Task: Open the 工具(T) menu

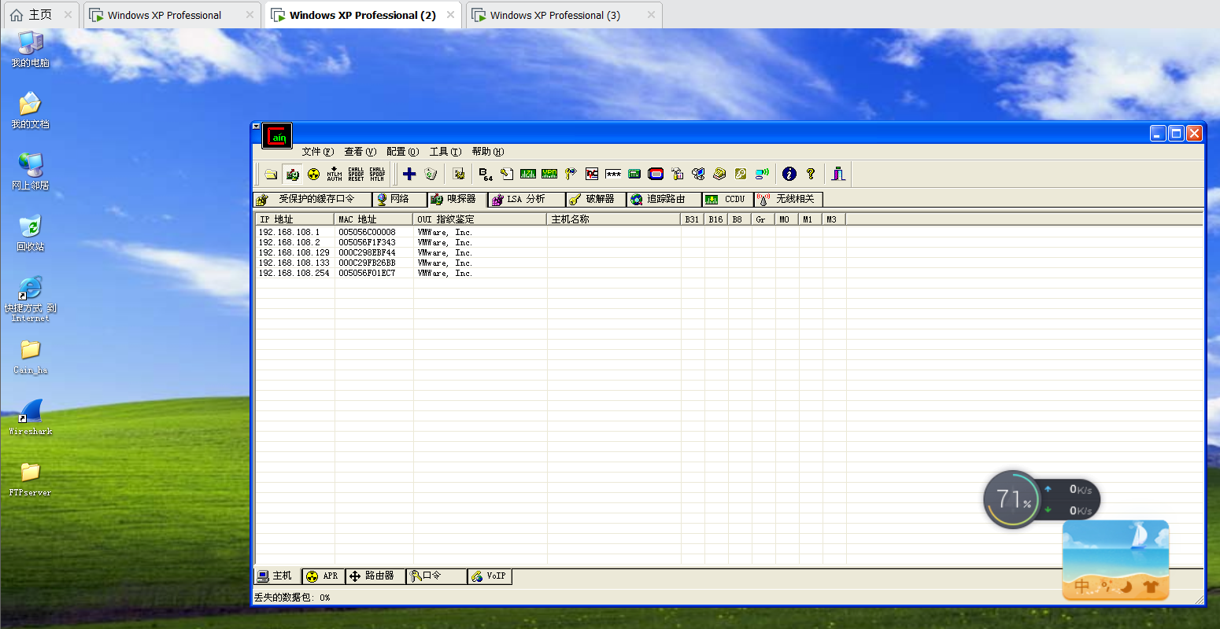Action: coord(445,152)
